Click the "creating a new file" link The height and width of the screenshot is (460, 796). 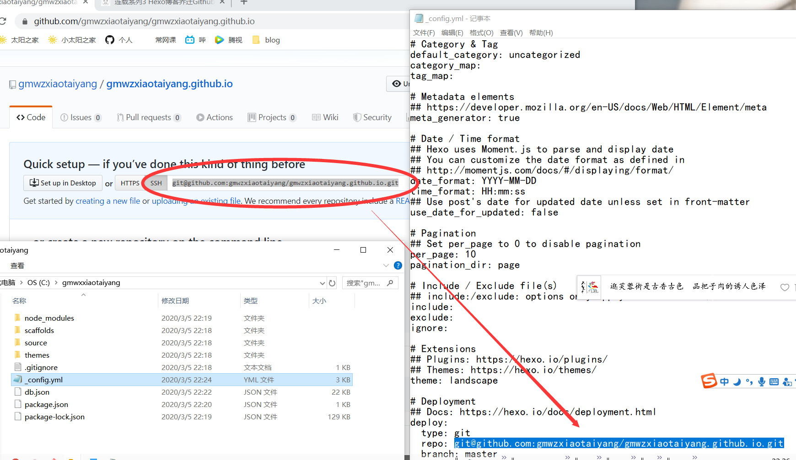[108, 201]
